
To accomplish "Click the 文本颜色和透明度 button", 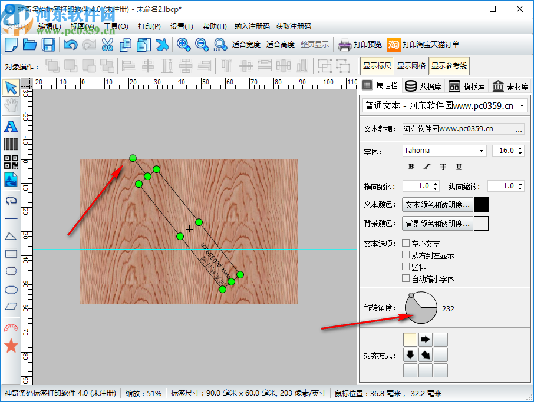I will pyautogui.click(x=437, y=205).
